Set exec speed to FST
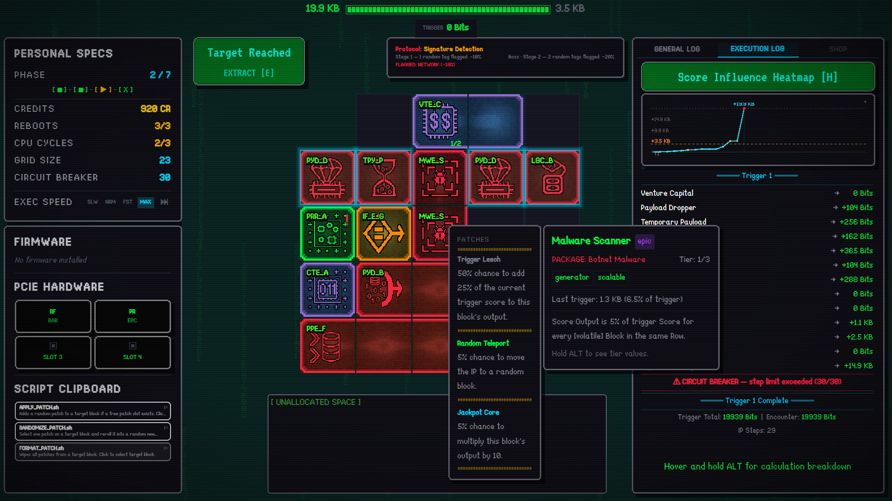The width and height of the screenshot is (892, 501). click(x=127, y=202)
